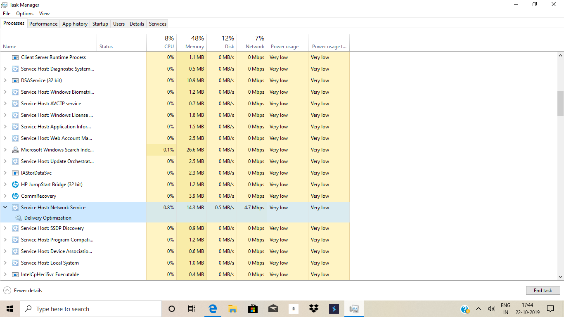Sort processes by the Memory column
The height and width of the screenshot is (317, 564).
(x=192, y=43)
